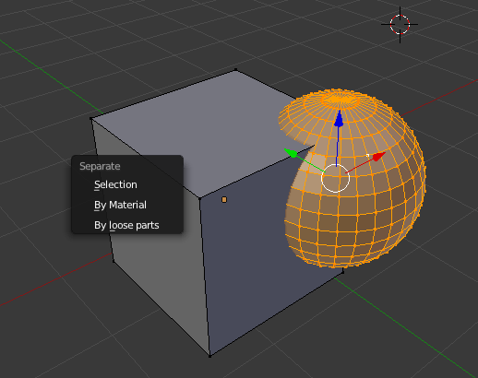
Task: Choose By loose parts option
Action: click(x=127, y=225)
